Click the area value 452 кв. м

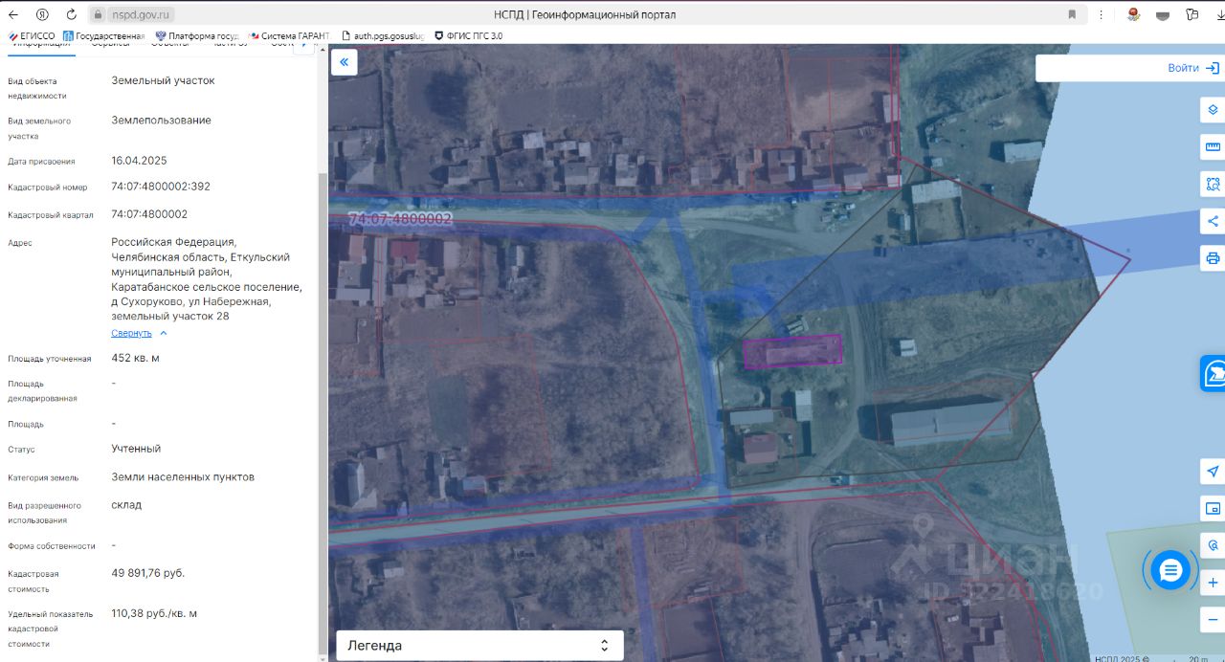(135, 358)
